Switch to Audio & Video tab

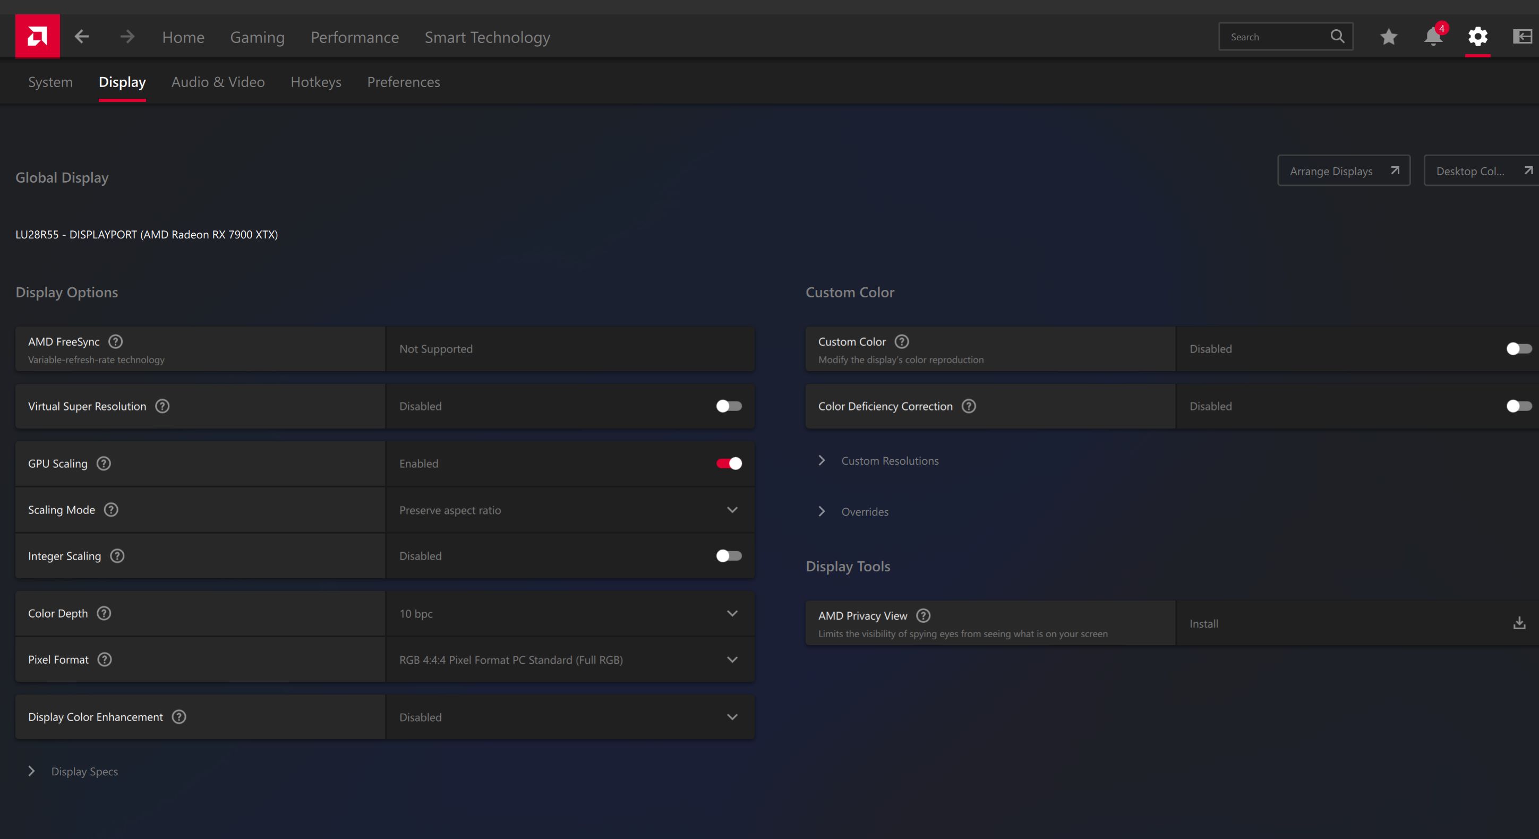tap(218, 82)
